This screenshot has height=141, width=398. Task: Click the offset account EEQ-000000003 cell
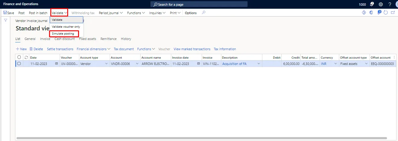click(382, 64)
